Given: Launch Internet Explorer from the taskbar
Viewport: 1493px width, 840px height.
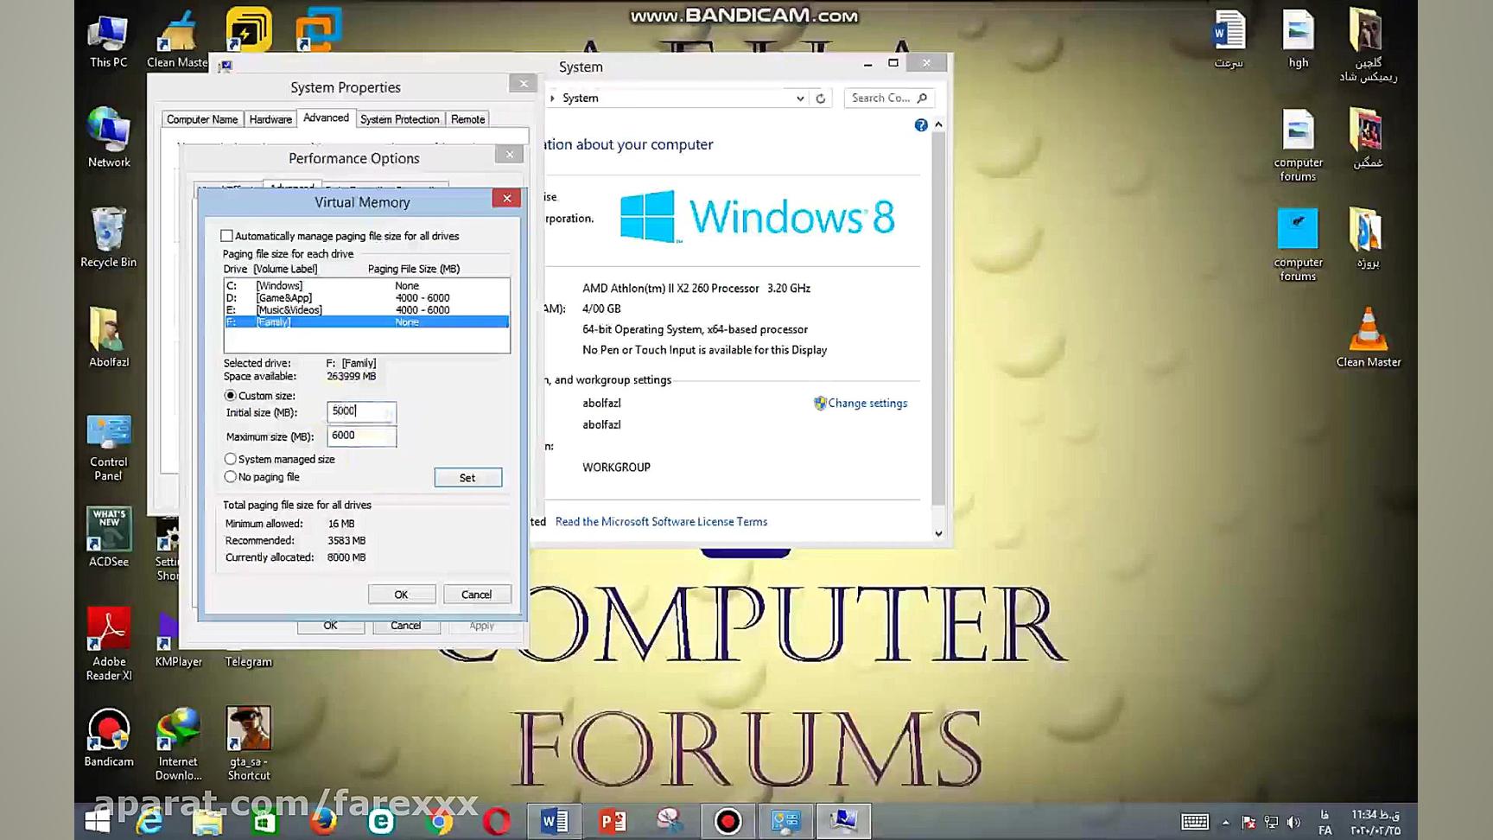Looking at the screenshot, I should (149, 821).
